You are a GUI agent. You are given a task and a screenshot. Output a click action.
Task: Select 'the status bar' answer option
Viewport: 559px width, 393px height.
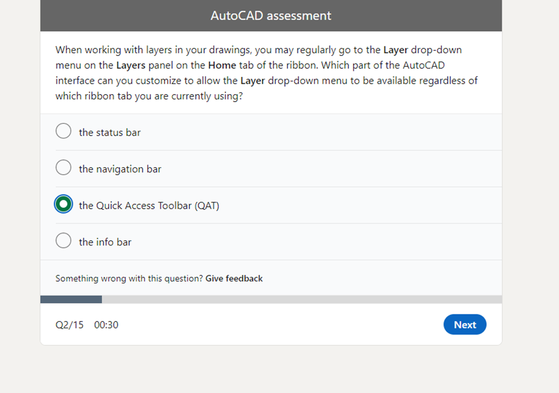(x=63, y=131)
